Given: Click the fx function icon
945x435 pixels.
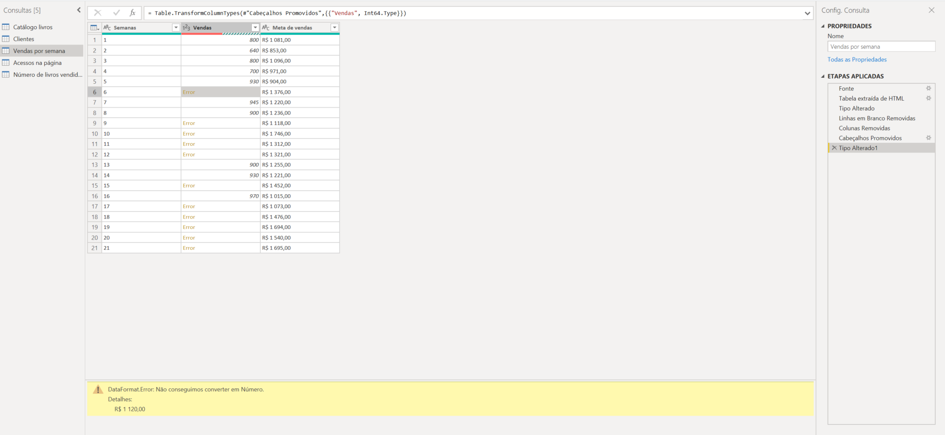Looking at the screenshot, I should coord(133,13).
